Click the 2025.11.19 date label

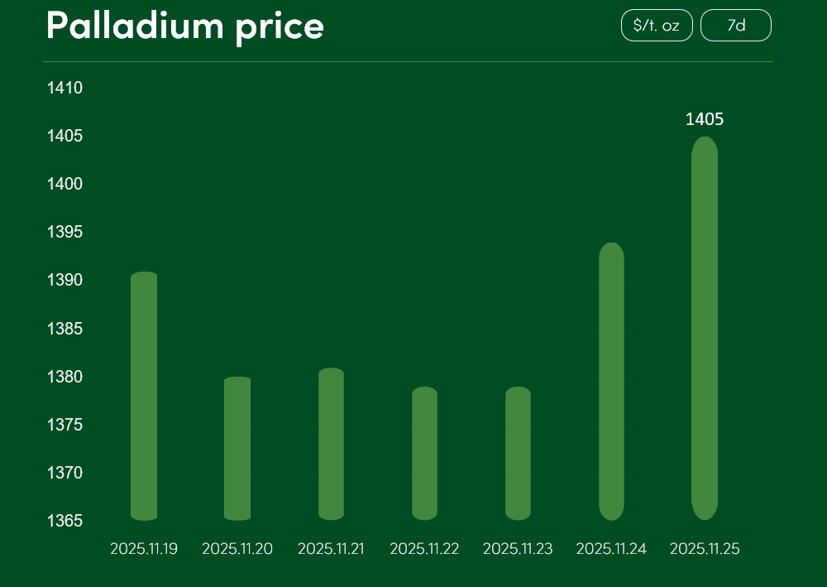tap(144, 549)
